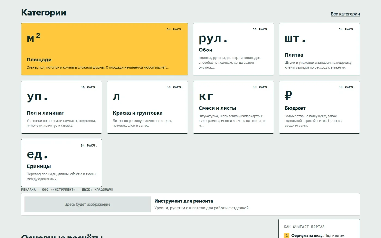The height and width of the screenshot is (238, 381).
Task: Click the "Перевод площади, длины…" description
Action: tap(61, 176)
